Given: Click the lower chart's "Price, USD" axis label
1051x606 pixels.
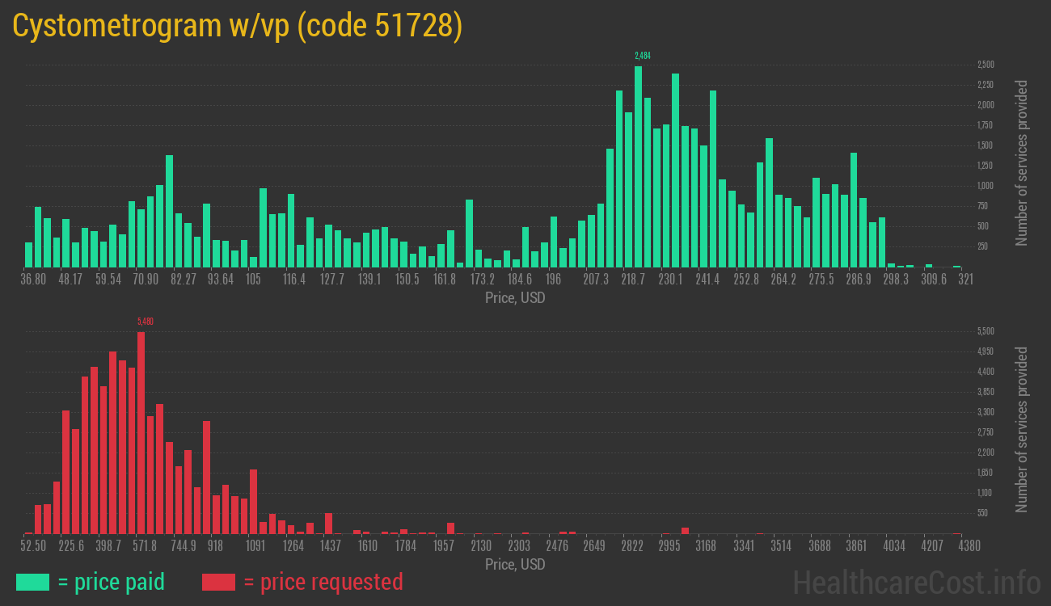Looking at the screenshot, I should [515, 565].
